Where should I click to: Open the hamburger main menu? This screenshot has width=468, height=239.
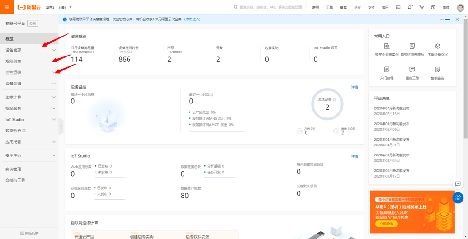tap(7, 7)
